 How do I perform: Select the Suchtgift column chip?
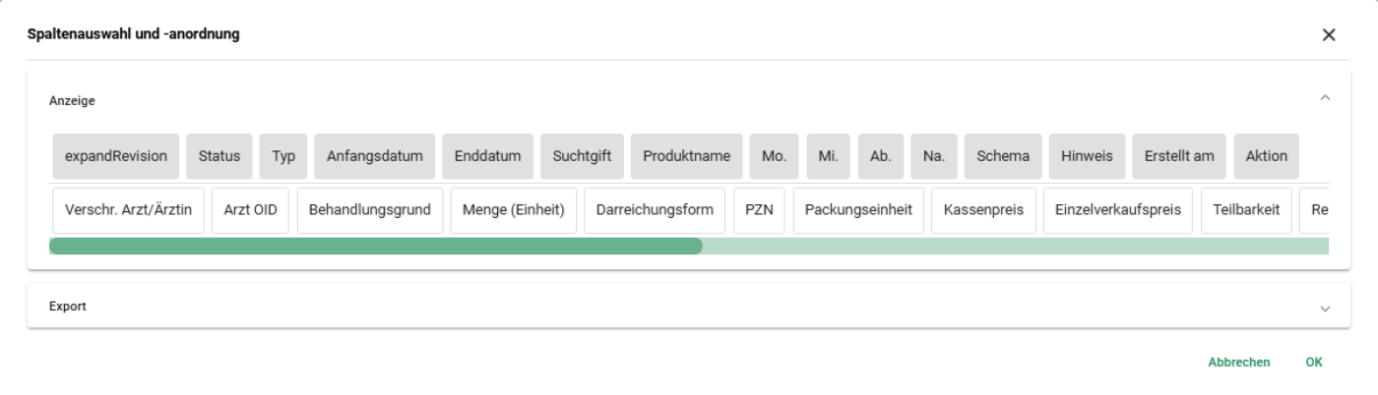coord(582,156)
